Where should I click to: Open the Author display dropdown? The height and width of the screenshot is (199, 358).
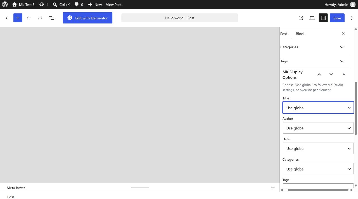(318, 128)
